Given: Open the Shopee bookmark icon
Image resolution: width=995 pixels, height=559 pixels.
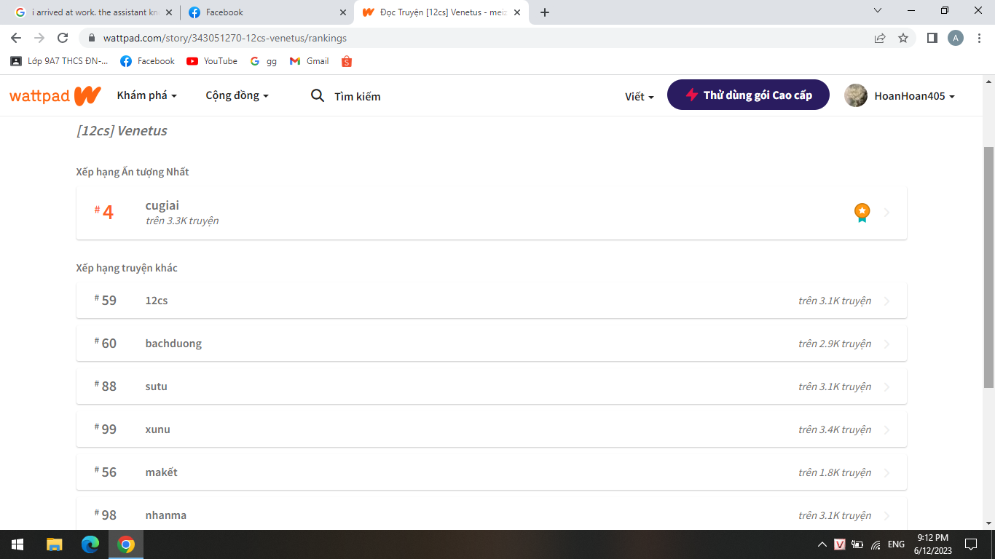Looking at the screenshot, I should [347, 61].
